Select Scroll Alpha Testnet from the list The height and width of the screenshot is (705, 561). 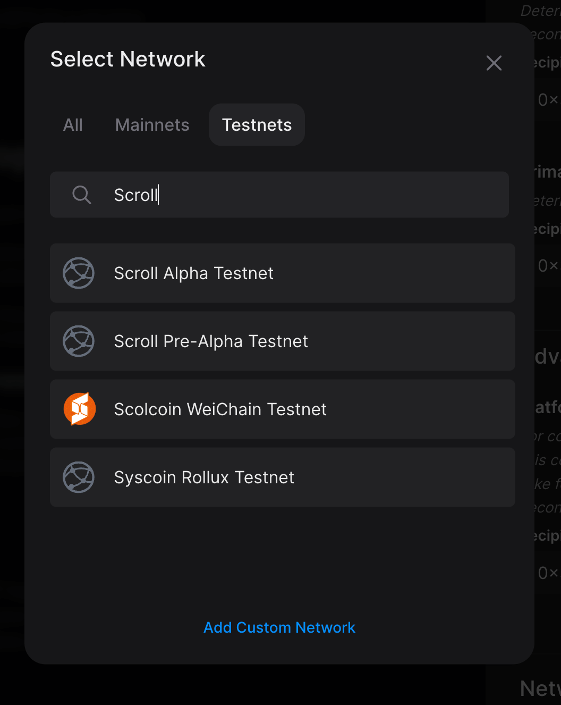282,273
